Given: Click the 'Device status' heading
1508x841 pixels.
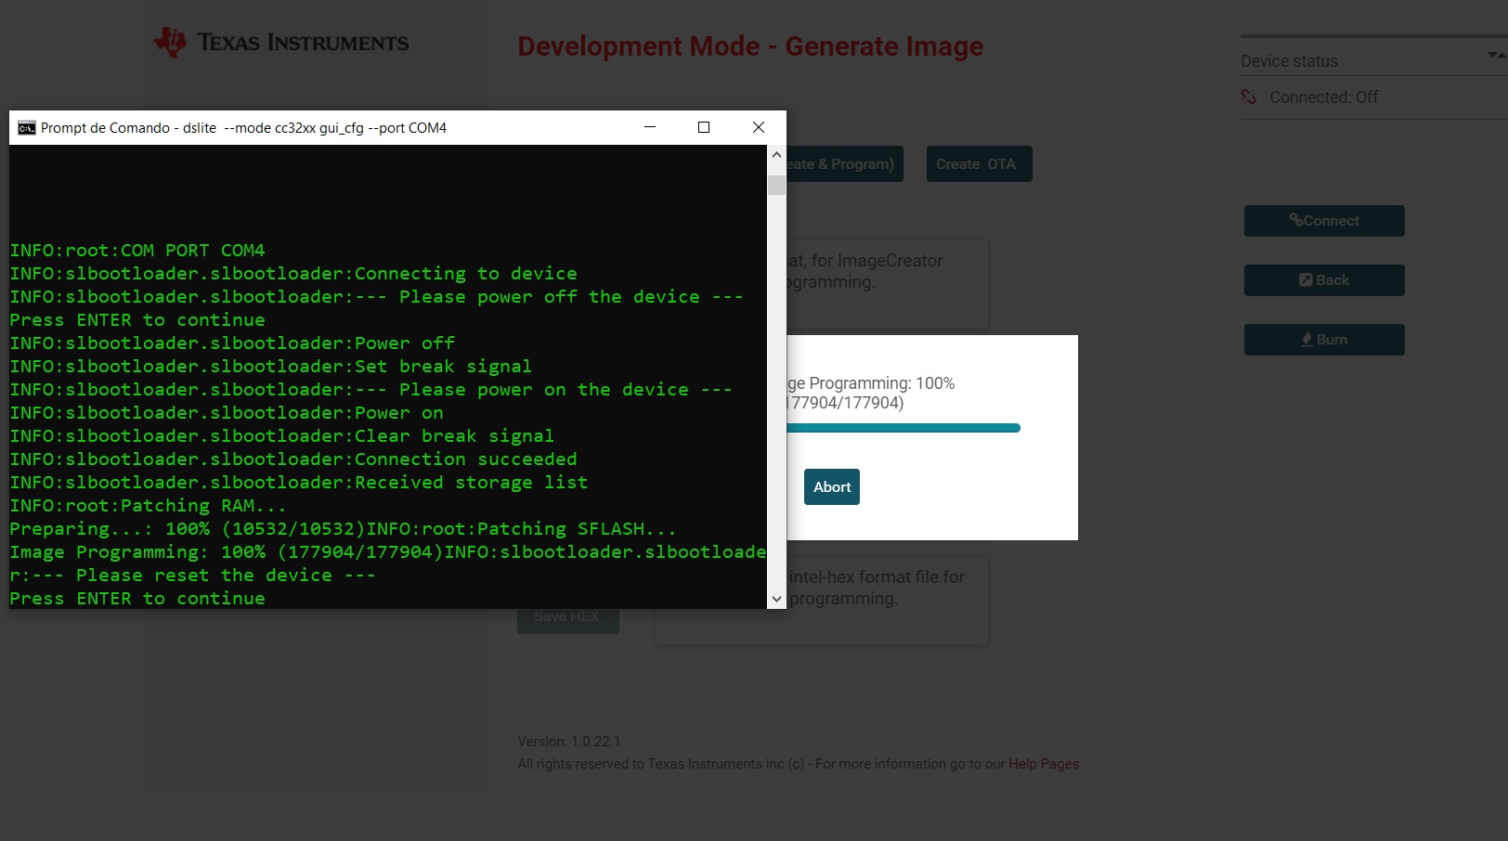Looking at the screenshot, I should [1289, 61].
